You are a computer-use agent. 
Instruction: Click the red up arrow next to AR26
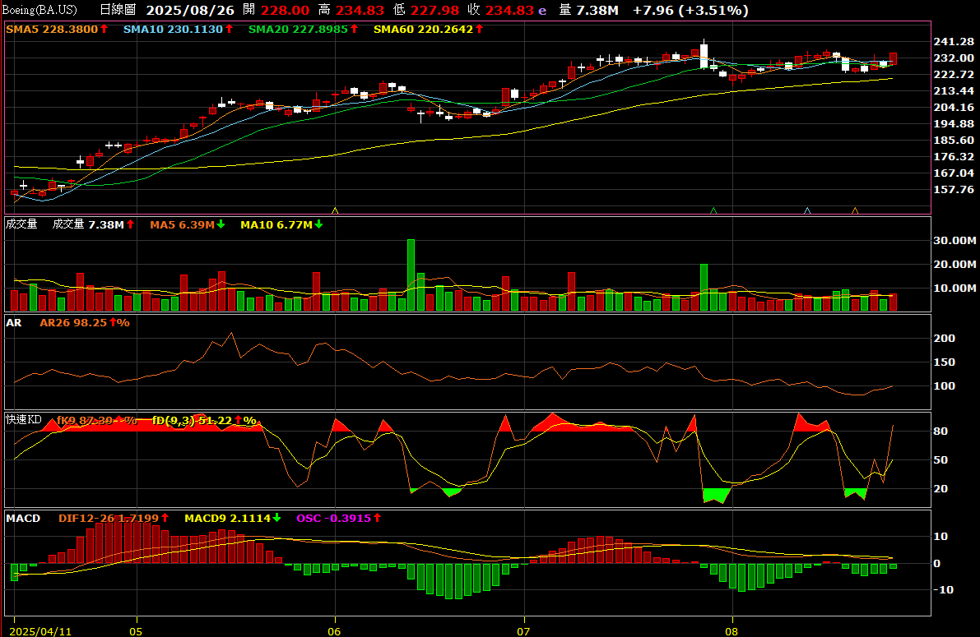[x=113, y=322]
